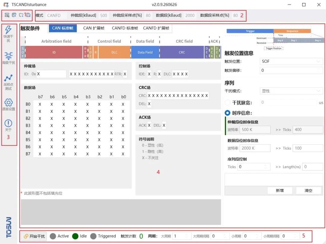
Task: Click the 数据段[kBaud] 2000 field
Action: coord(190,15)
